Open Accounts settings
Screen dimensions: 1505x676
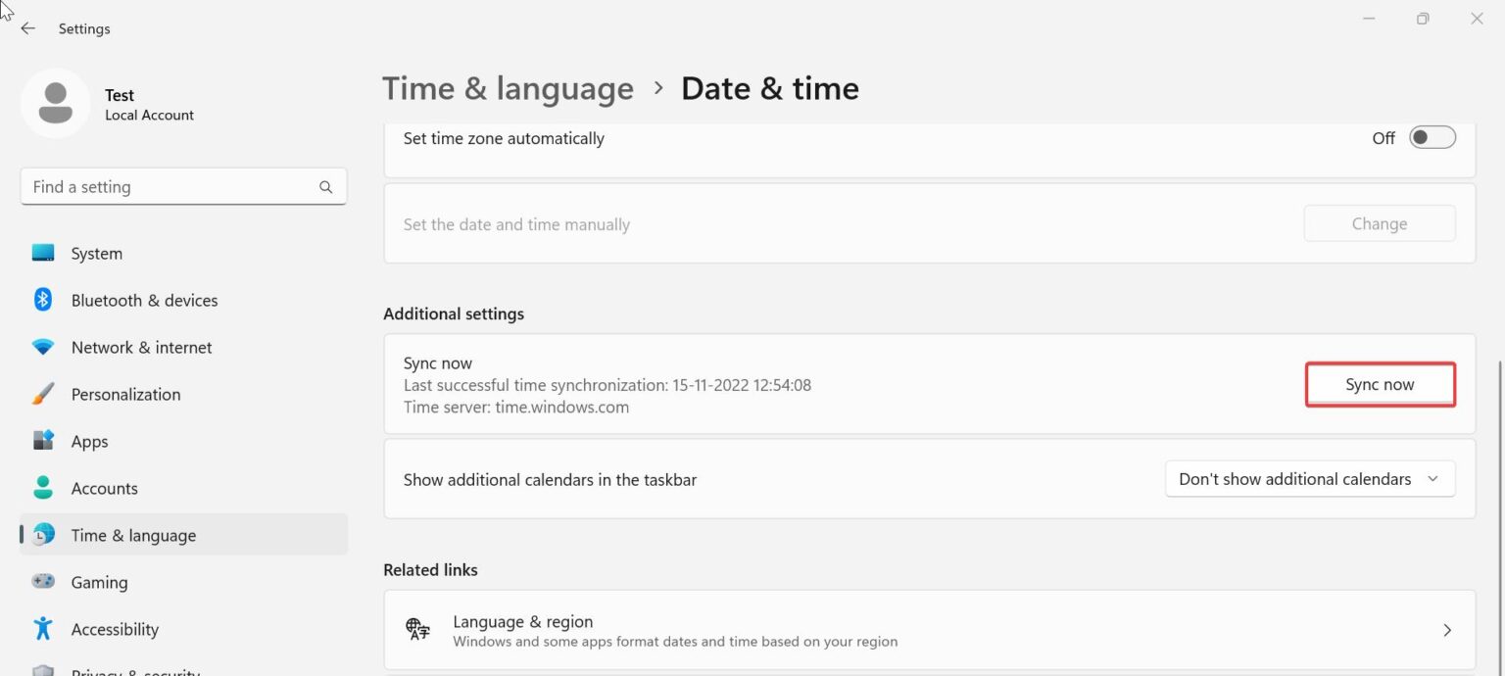tap(43, 488)
